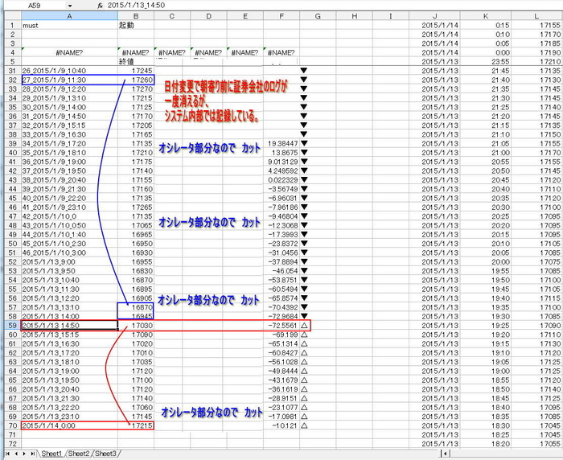Select column E header
The width and height of the screenshot is (563, 460).
(x=245, y=16)
